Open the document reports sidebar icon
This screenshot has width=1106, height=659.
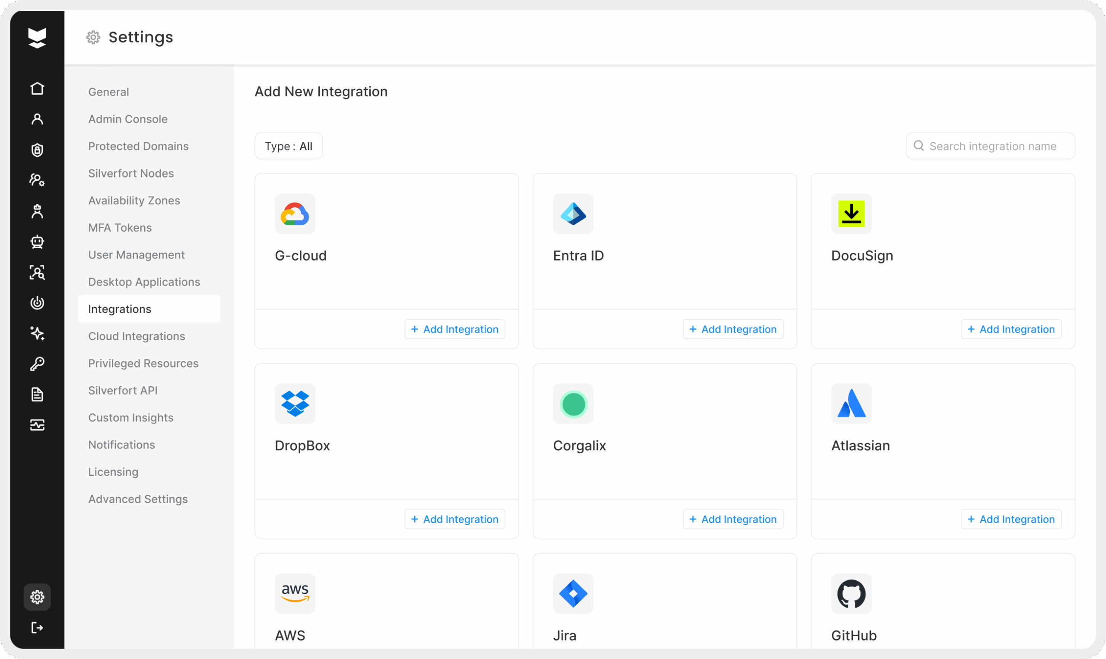(x=37, y=395)
